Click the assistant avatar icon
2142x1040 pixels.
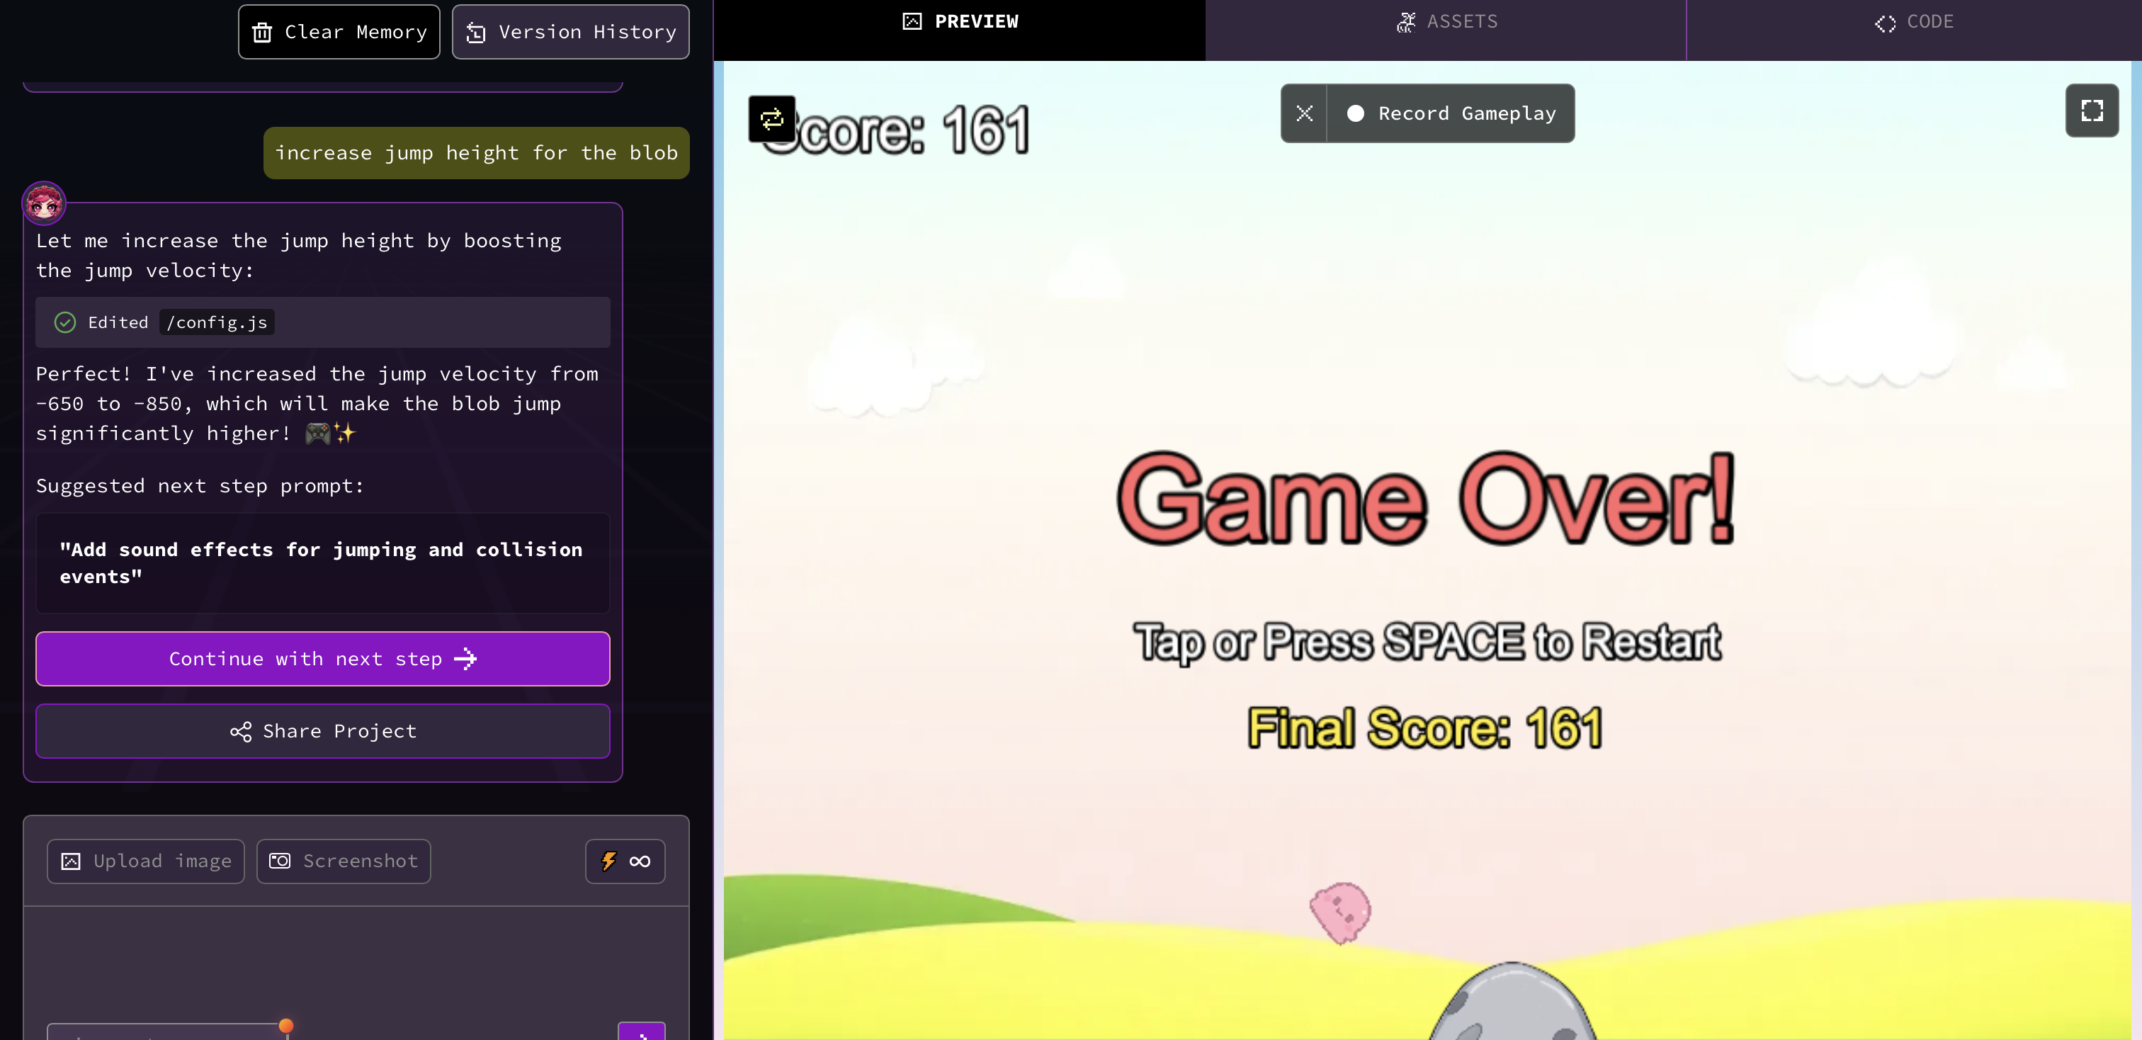click(x=44, y=203)
